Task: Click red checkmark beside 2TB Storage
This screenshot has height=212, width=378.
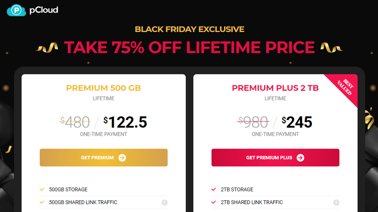Action: tap(214, 189)
